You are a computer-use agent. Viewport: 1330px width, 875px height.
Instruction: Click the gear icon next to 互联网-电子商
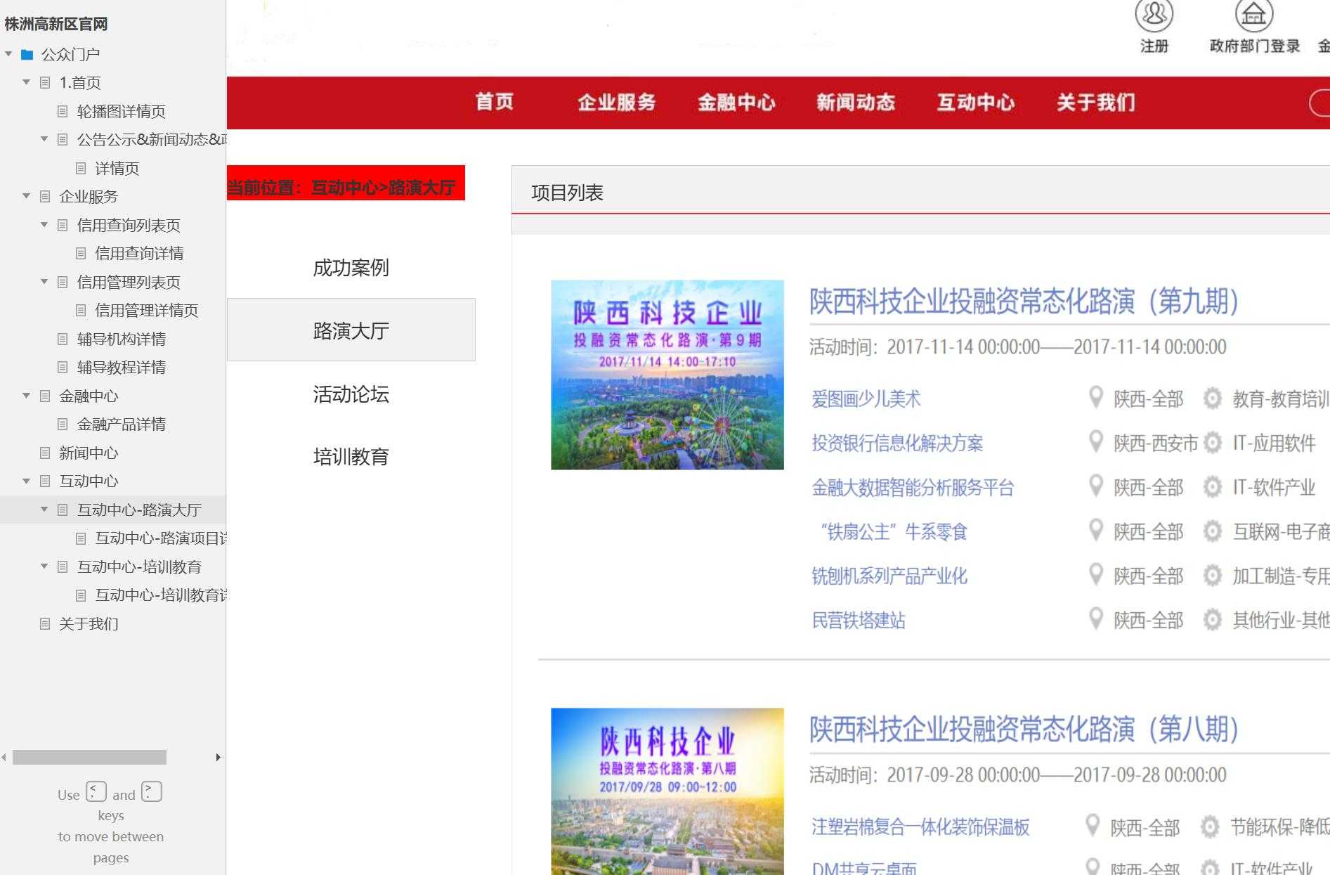click(x=1211, y=532)
